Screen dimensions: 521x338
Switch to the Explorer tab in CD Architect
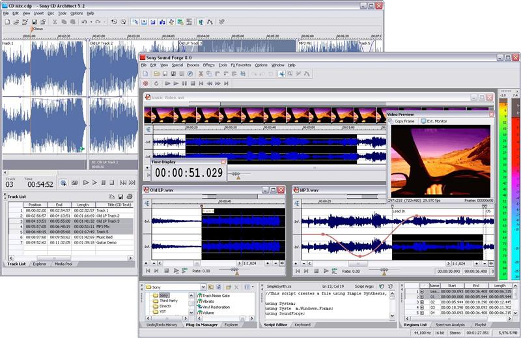40,264
